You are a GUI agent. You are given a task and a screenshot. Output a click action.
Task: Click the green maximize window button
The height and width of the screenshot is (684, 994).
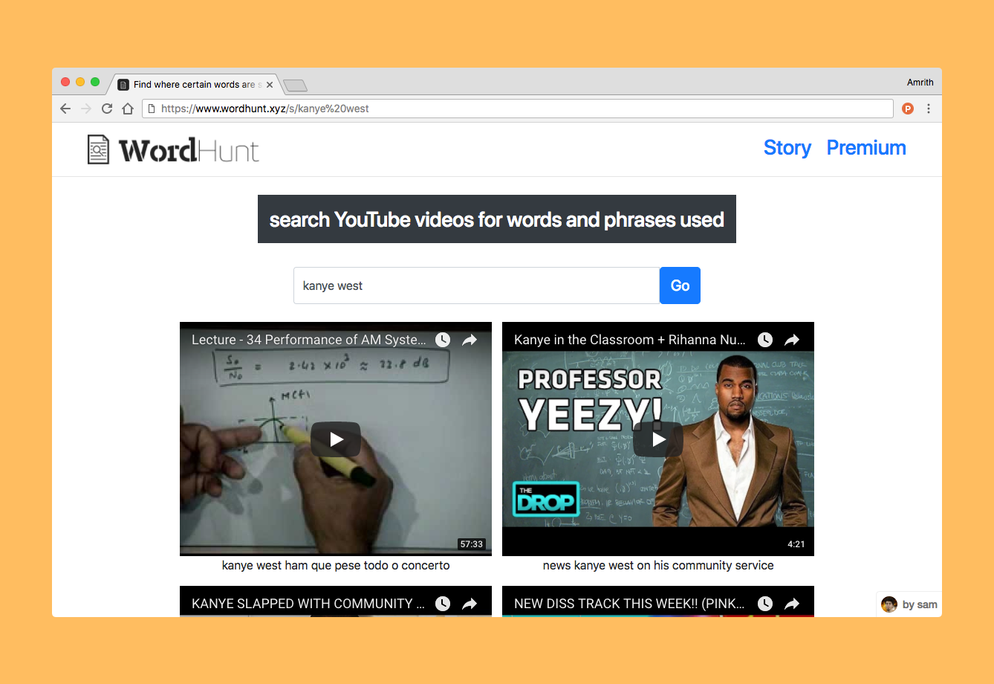(95, 82)
